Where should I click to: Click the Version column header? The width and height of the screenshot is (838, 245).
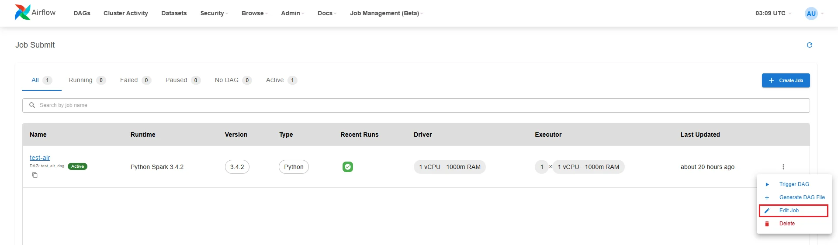tap(236, 135)
